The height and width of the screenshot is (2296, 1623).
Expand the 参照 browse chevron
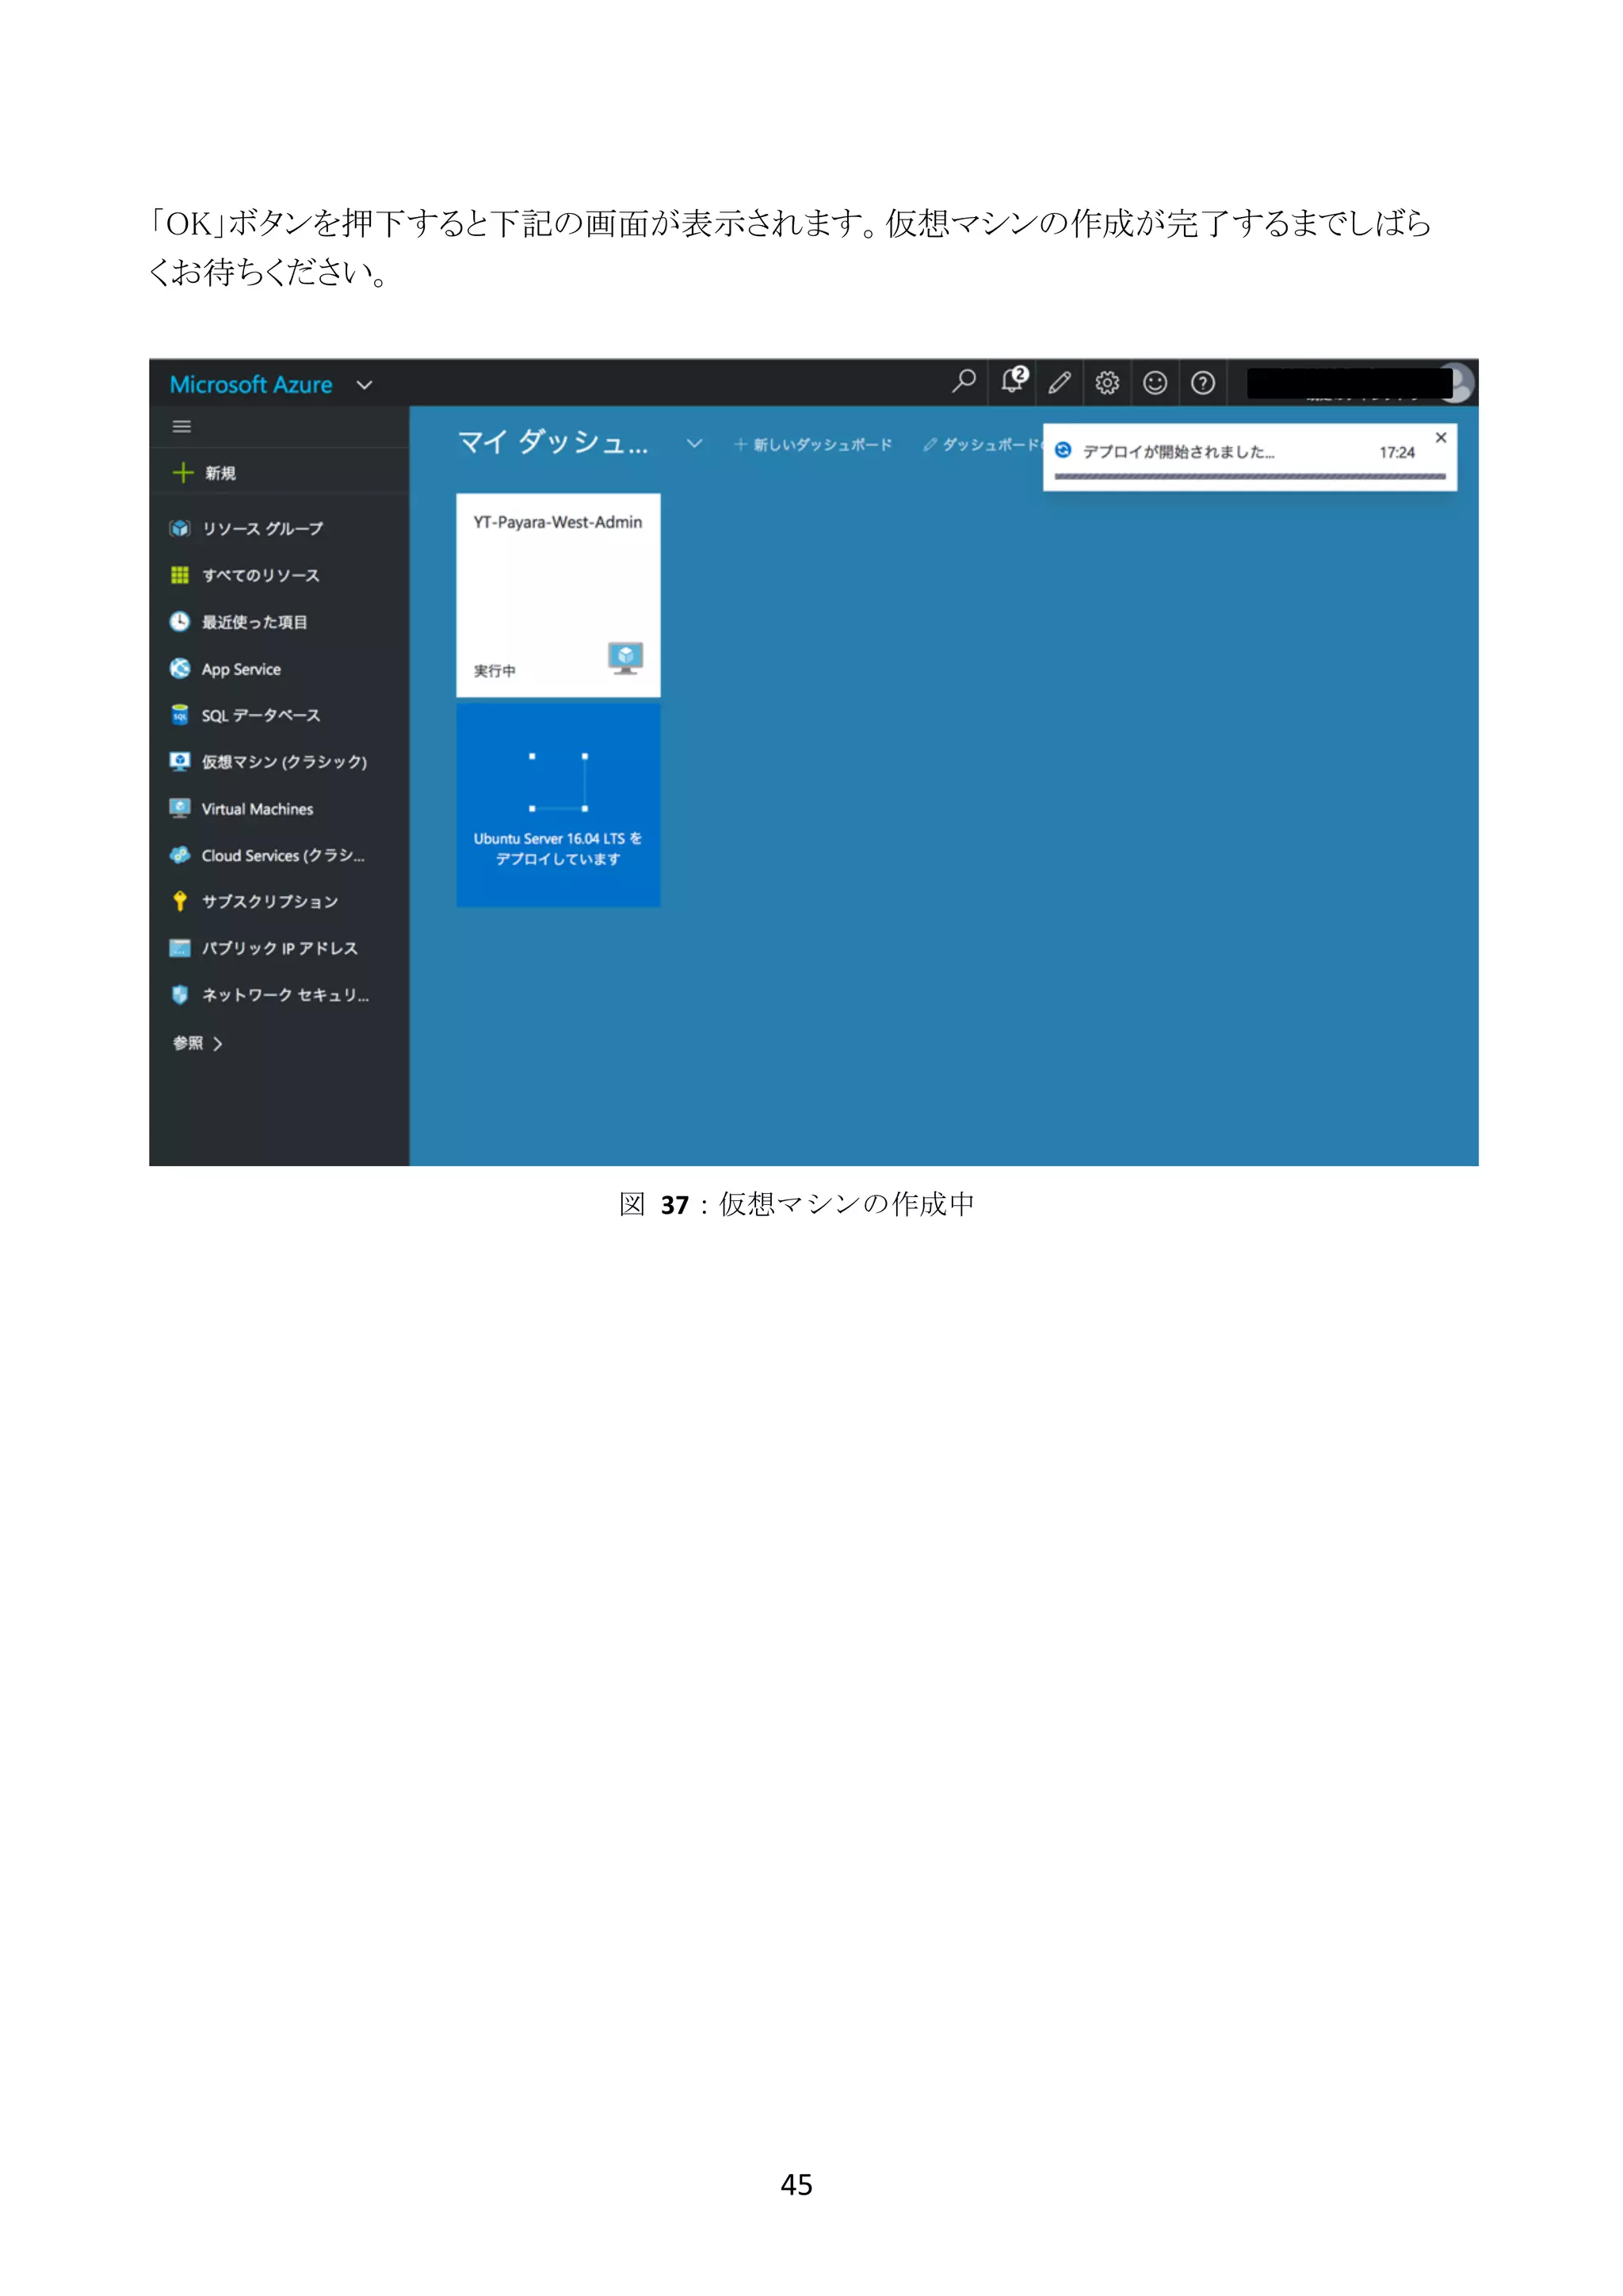[217, 1044]
